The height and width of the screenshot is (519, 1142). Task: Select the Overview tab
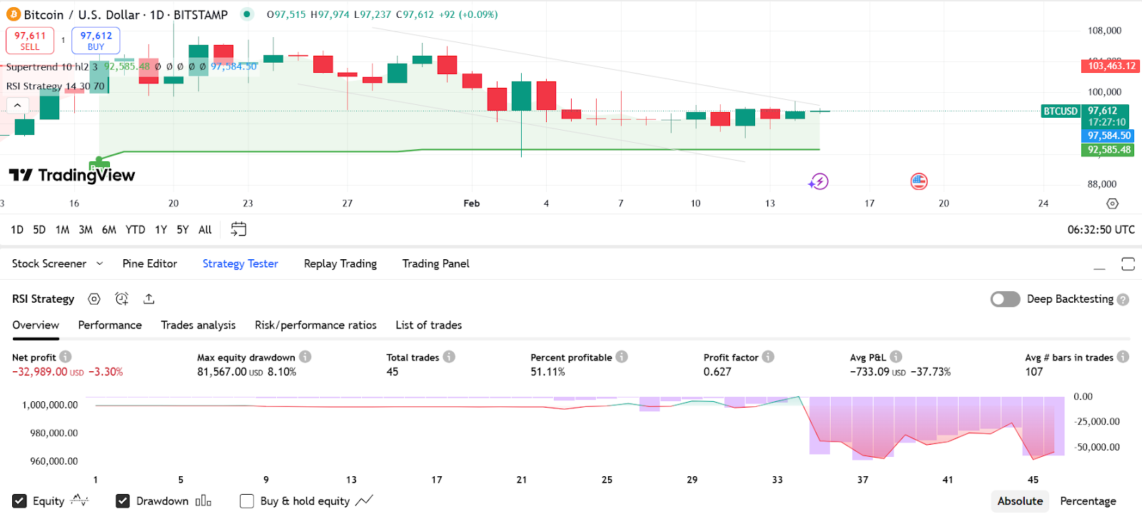36,325
